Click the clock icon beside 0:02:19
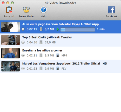 tap(23, 29)
